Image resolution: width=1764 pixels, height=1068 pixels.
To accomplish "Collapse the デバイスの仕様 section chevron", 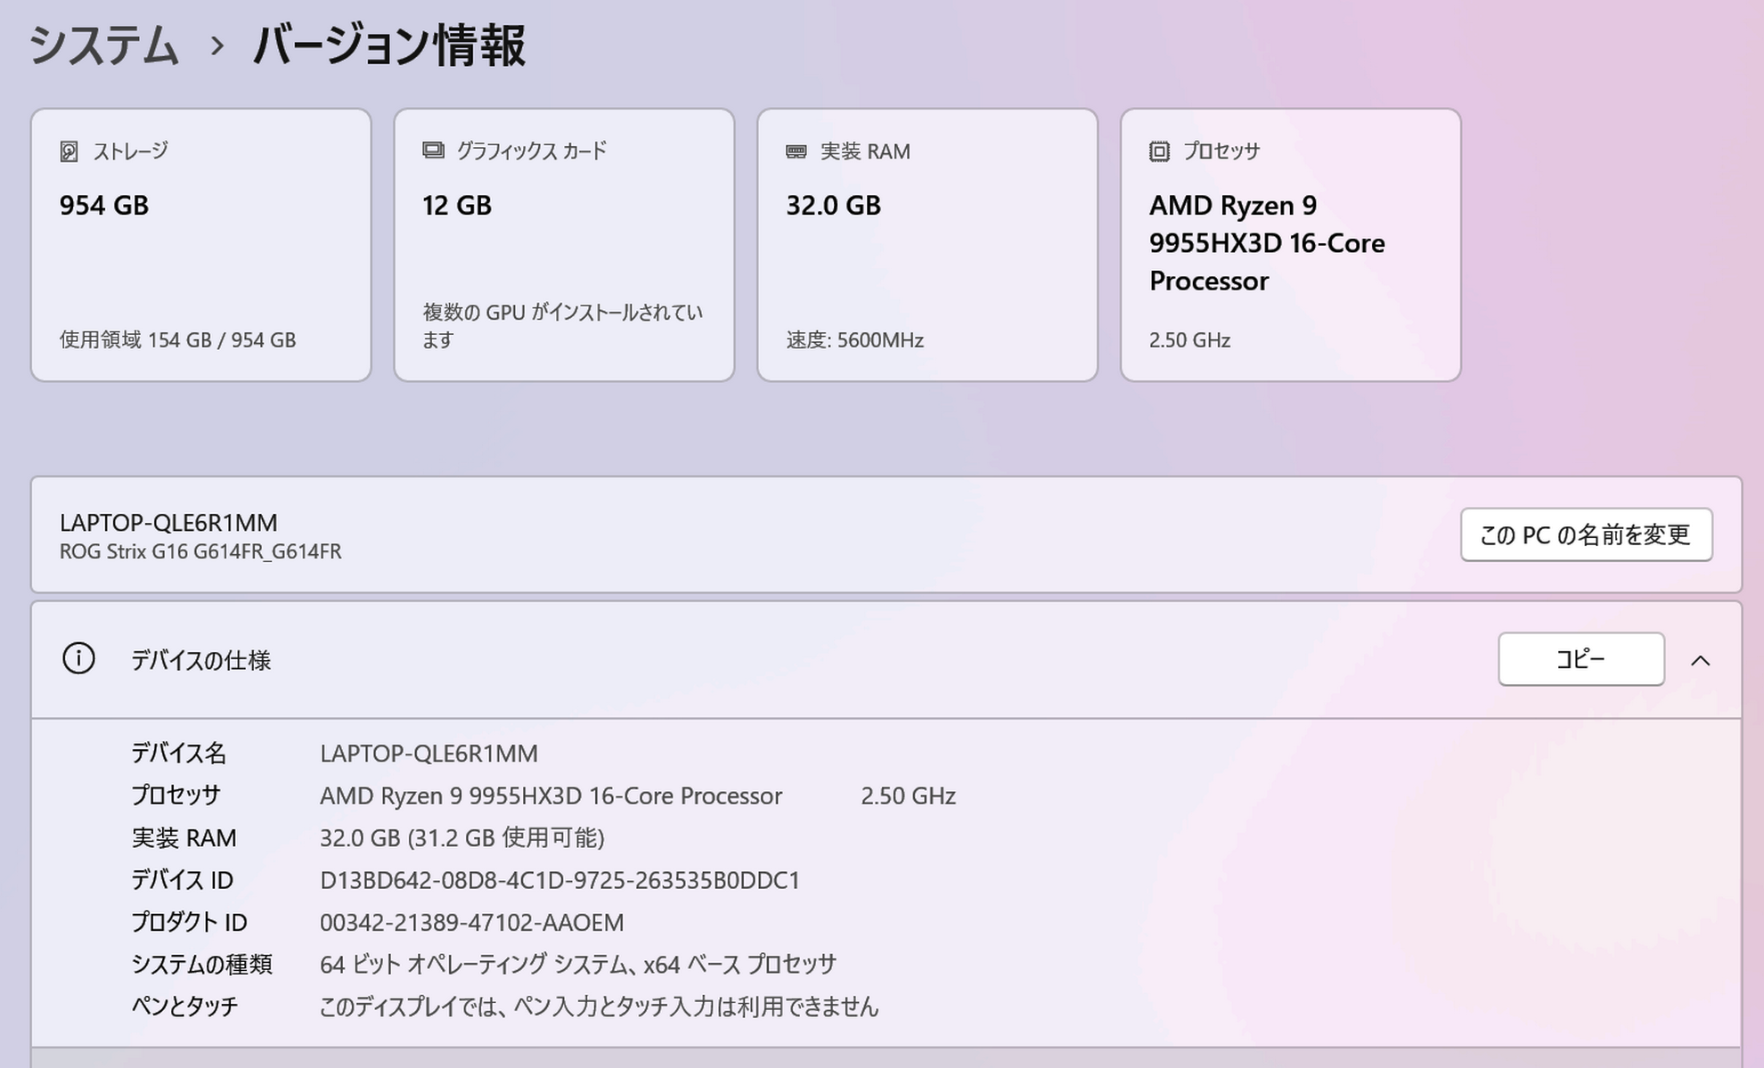I will [x=1700, y=660].
